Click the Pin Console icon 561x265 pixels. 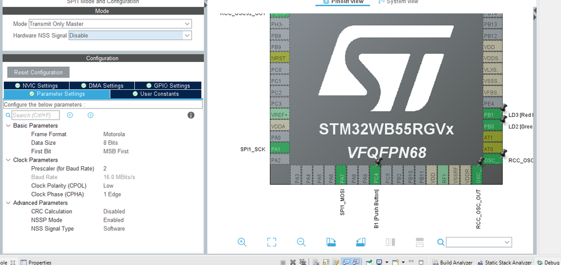point(370,262)
